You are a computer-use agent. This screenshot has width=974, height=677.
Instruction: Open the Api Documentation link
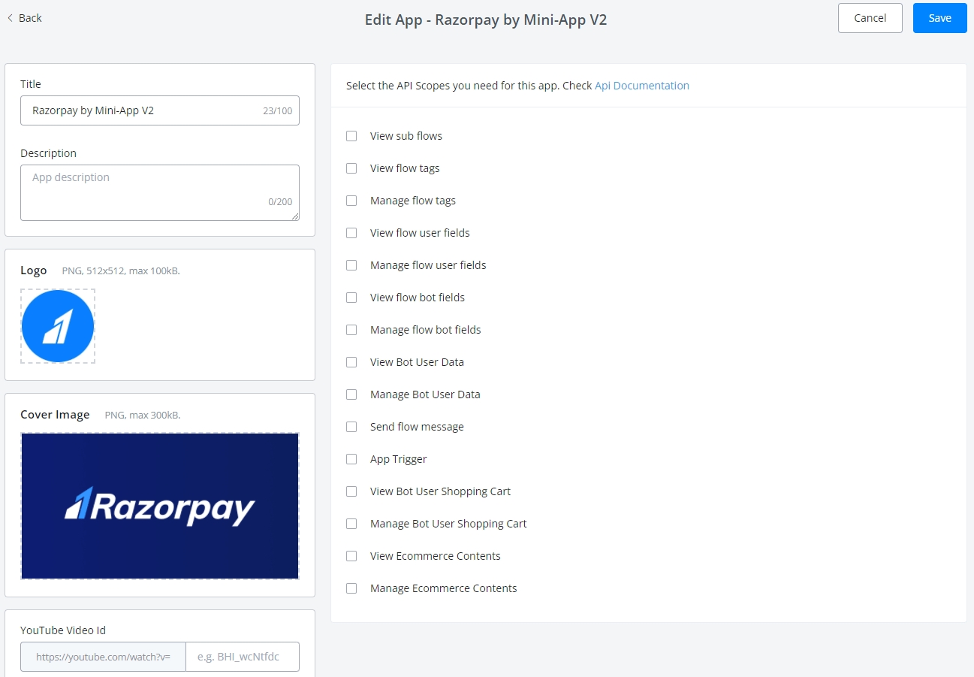tap(641, 86)
